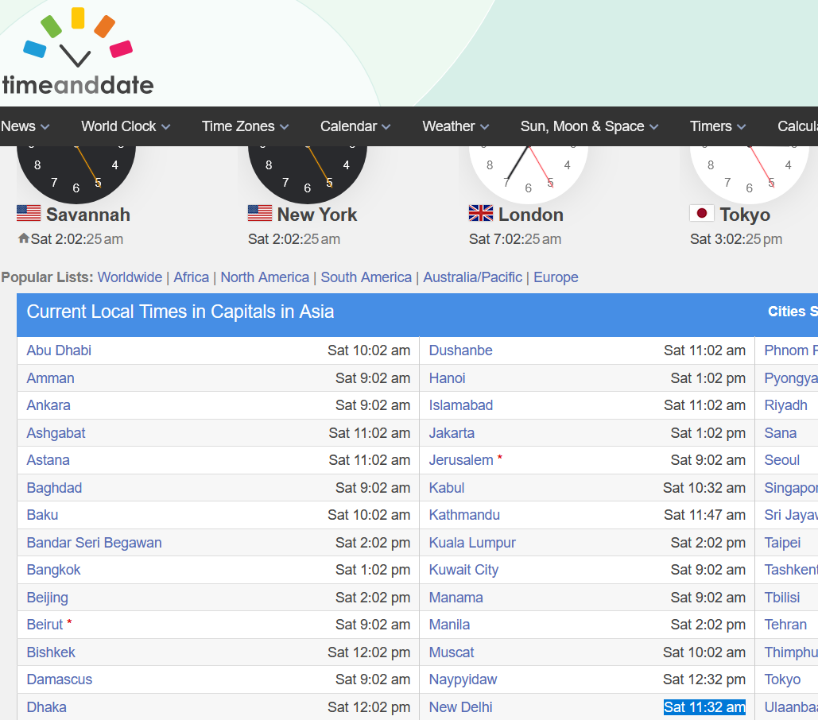Image resolution: width=818 pixels, height=720 pixels.
Task: Expand the Weather chevron
Action: (x=485, y=126)
